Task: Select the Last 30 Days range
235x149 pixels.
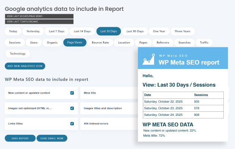Action: coord(109,31)
